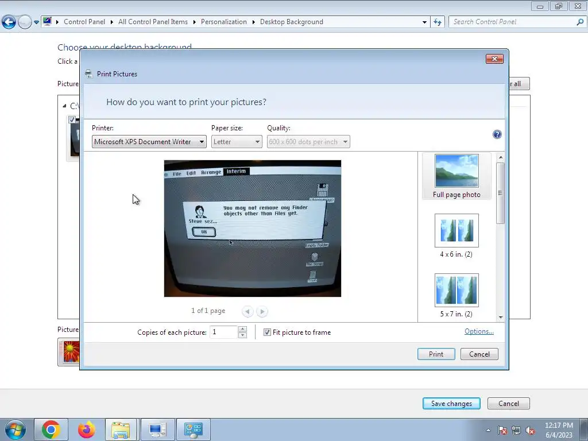Image resolution: width=588 pixels, height=441 pixels.
Task: Select Full page photo layout
Action: 457,176
